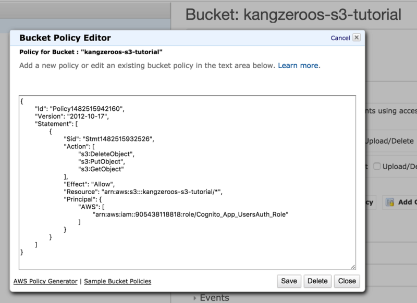The width and height of the screenshot is (417, 303).
Task: Open AWS Policy Generator link
Action: [x=45, y=281]
